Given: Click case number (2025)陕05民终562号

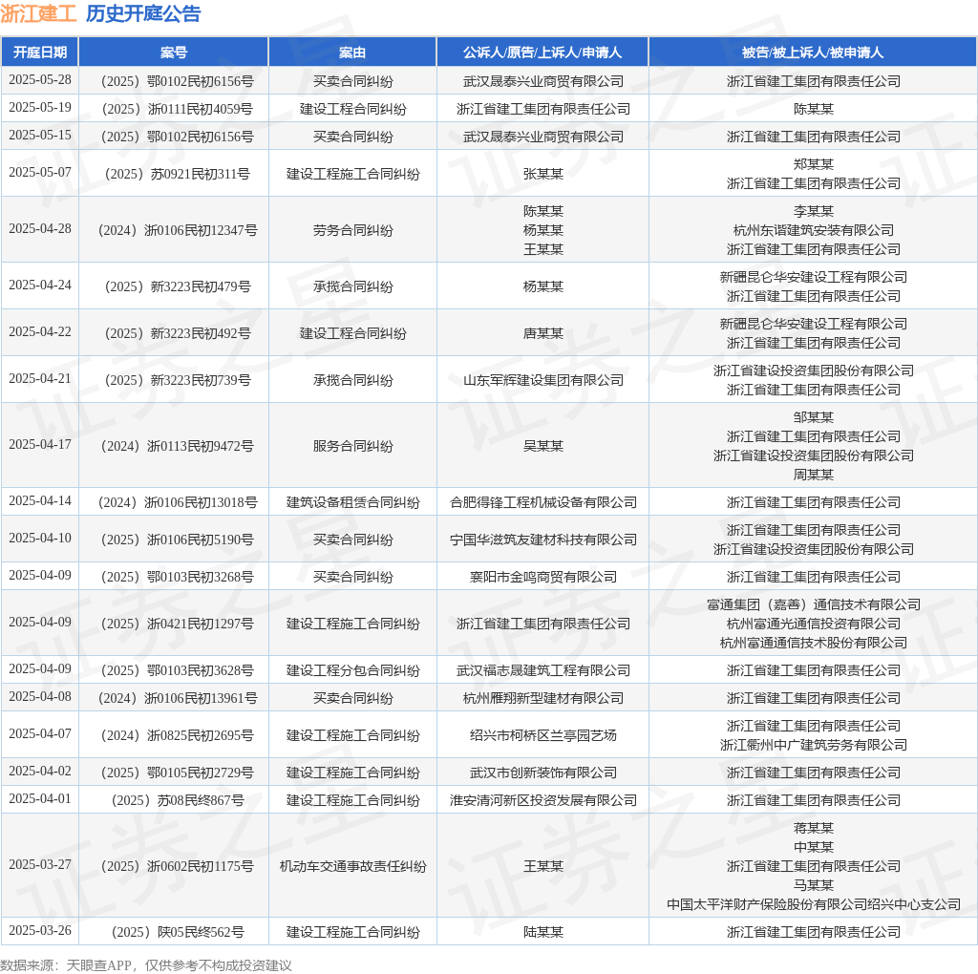Looking at the screenshot, I should tap(177, 932).
